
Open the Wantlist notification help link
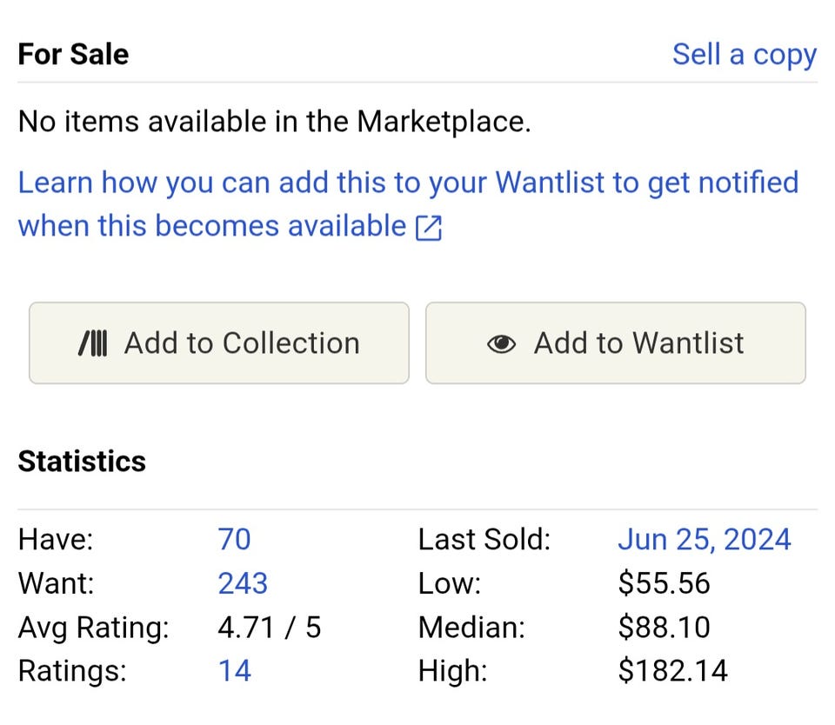[x=407, y=183]
